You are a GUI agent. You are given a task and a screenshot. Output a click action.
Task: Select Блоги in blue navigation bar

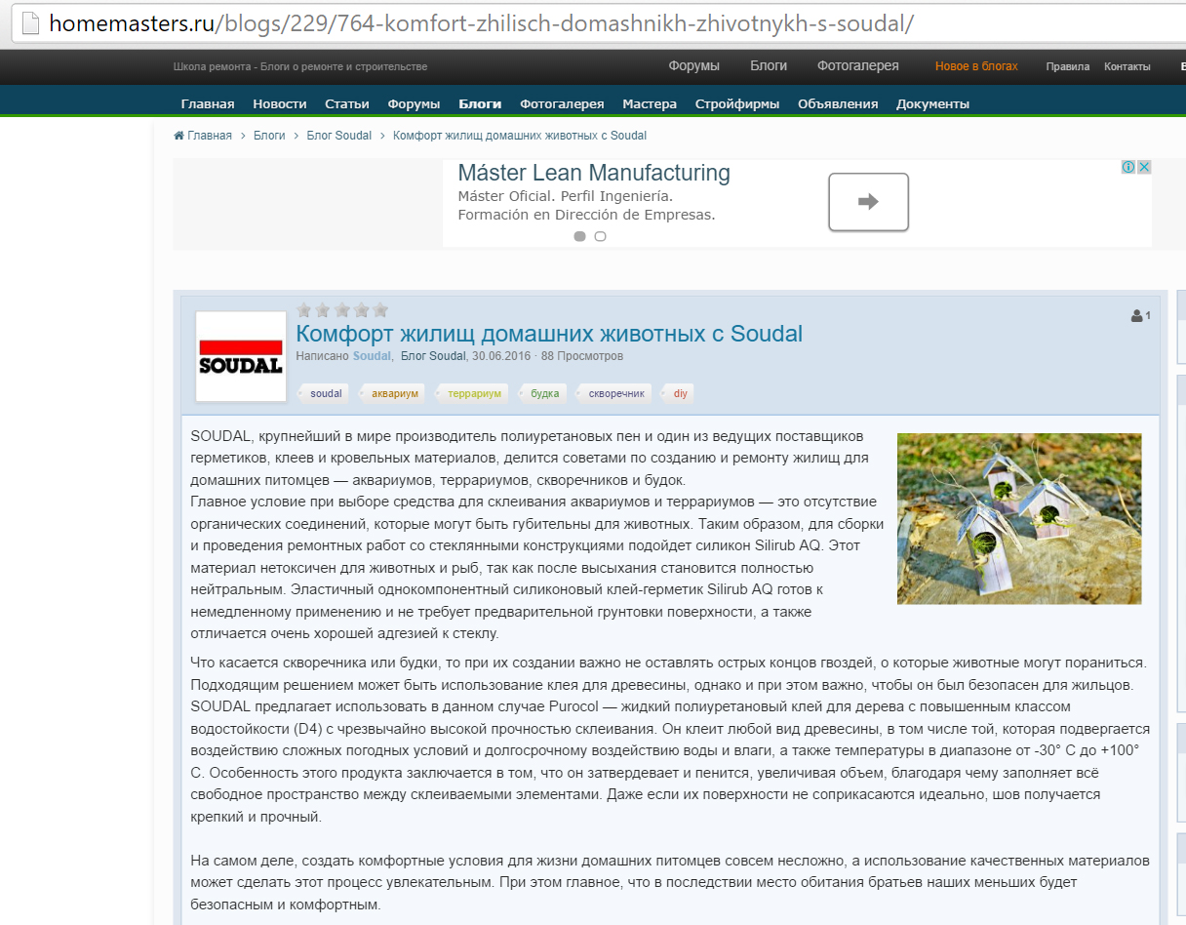pos(480,103)
